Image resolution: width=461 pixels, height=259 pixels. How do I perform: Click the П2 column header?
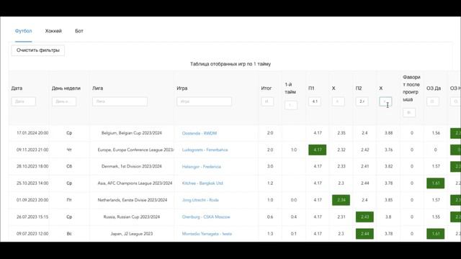click(x=359, y=88)
